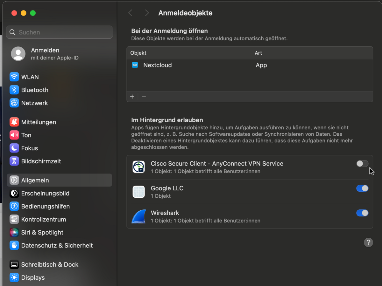Select Erscheinungsbild in the sidebar
This screenshot has width=382, height=286.
(x=45, y=193)
